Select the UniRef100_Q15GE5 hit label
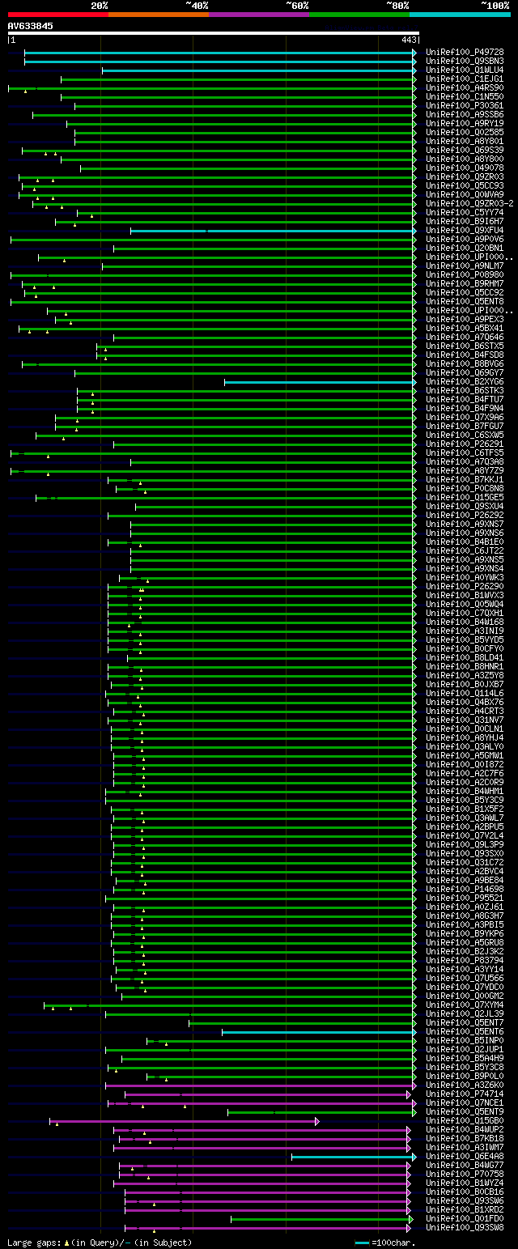The image size is (518, 1249). click(465, 498)
